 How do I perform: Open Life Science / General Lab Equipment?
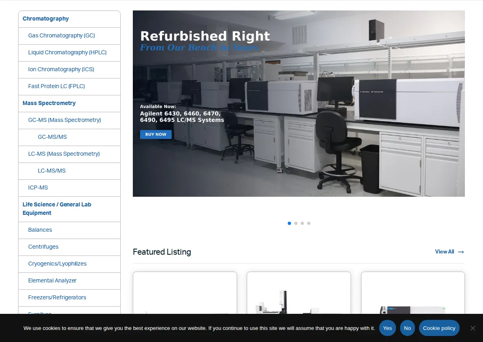click(x=57, y=209)
